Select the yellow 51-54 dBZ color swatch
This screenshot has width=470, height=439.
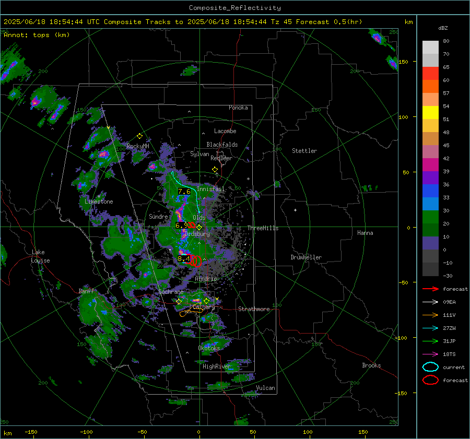430,113
